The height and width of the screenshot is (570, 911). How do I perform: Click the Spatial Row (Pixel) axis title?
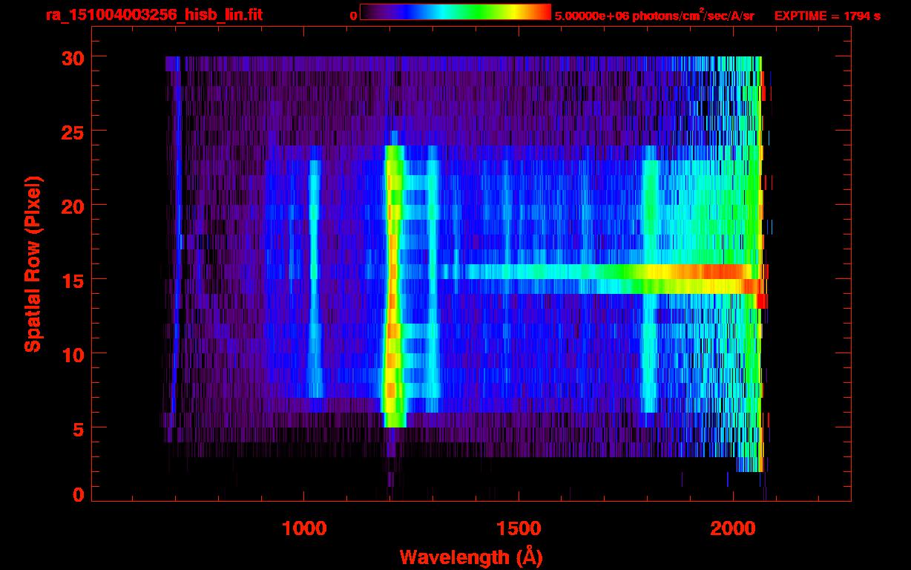(33, 263)
